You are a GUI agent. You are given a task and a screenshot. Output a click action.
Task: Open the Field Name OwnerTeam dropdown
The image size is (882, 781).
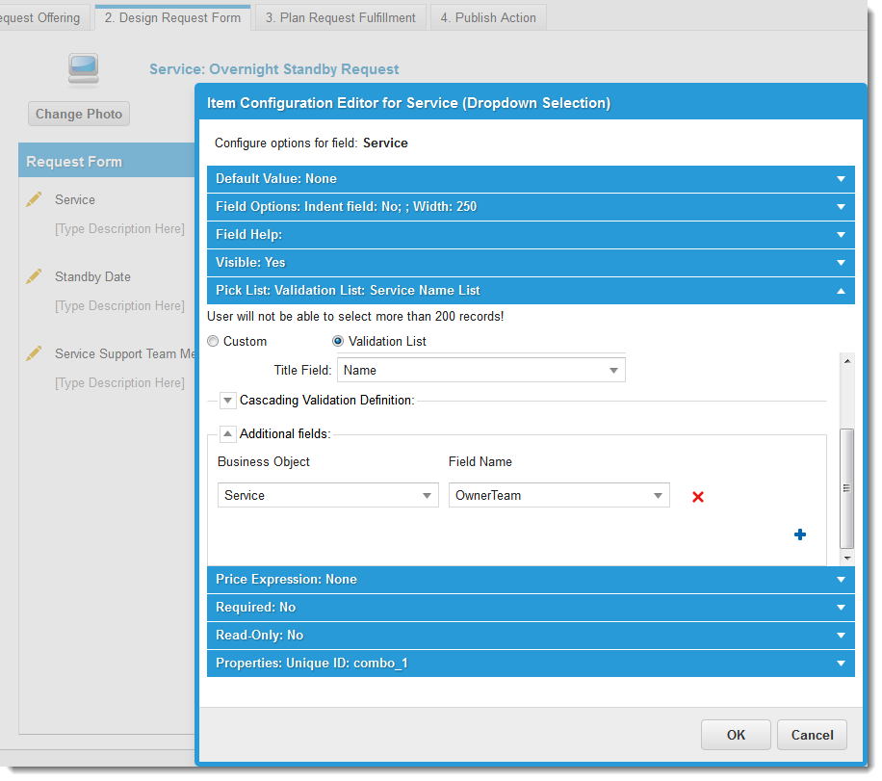coord(658,496)
